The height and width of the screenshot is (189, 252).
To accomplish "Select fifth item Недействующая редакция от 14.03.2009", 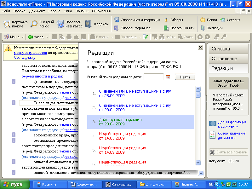I will (140, 150).
